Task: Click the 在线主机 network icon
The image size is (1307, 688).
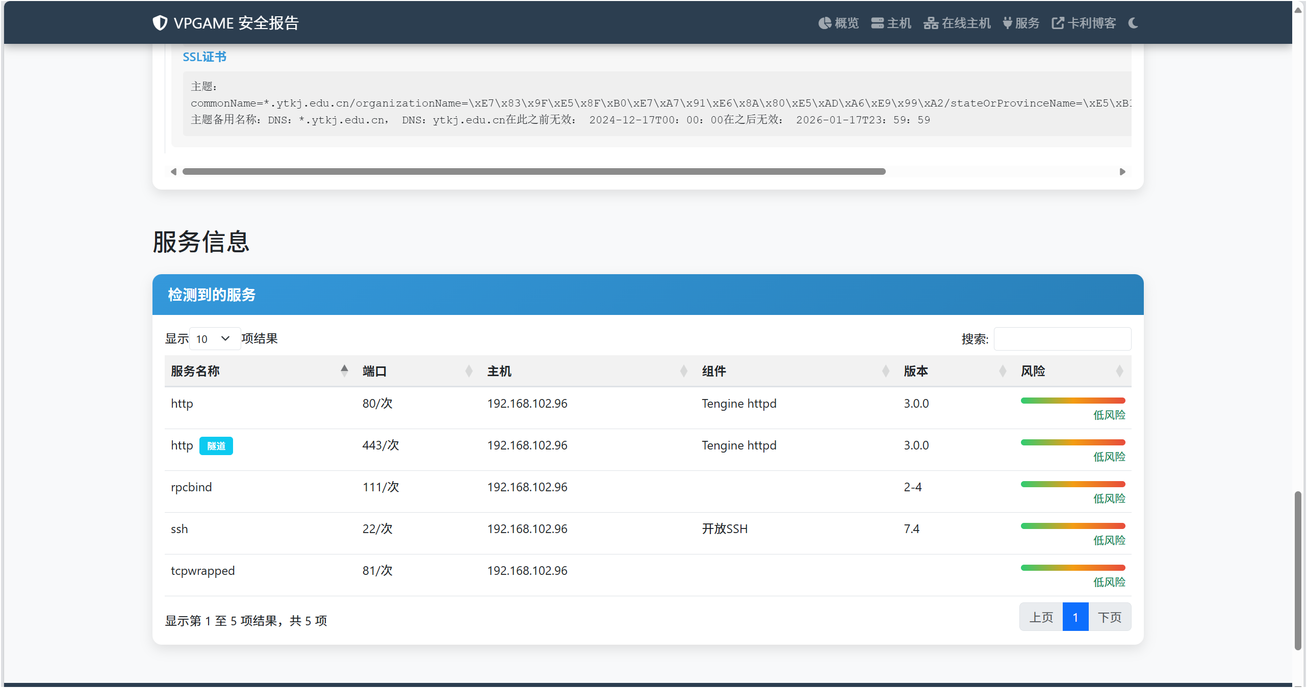Action: pos(931,23)
